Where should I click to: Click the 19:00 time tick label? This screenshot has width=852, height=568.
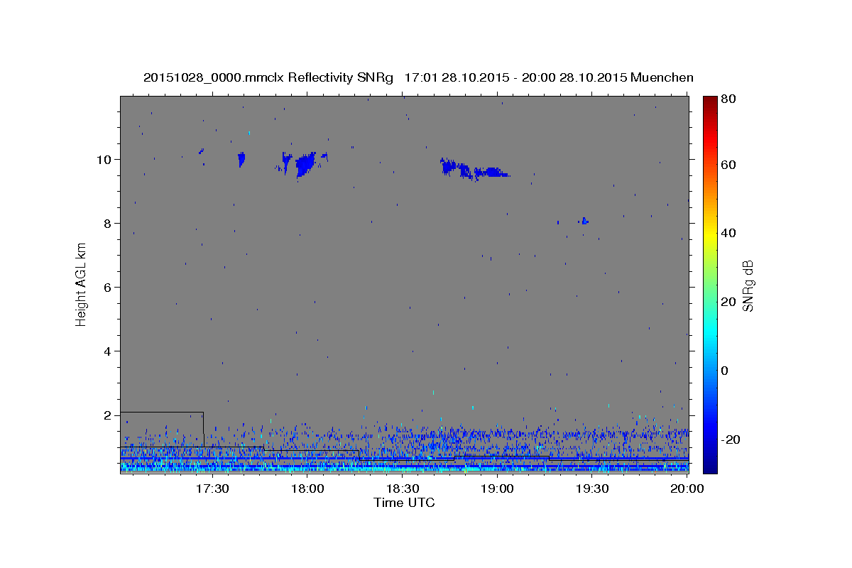[498, 488]
